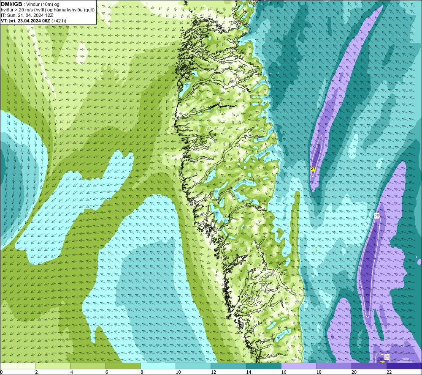Click the 'IT: Sun. 21. 04. 2024 12Z' line
This screenshot has height=375, width=422.
tap(27, 15)
